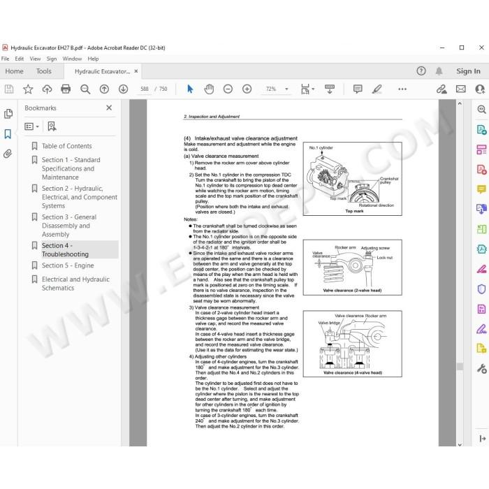This screenshot has width=489, height=489.
Task: Open more tools wrench icon in right pane
Action: tap(481, 369)
